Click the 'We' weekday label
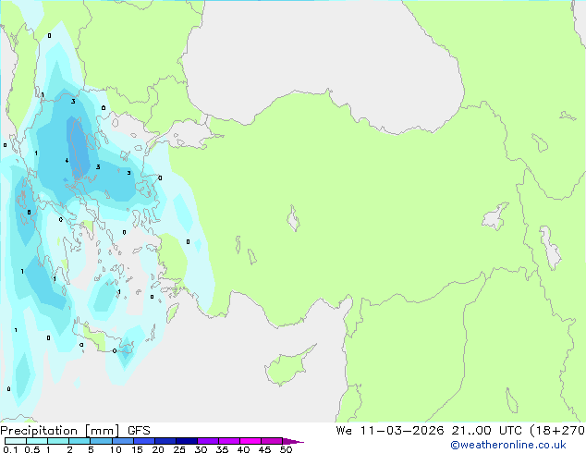This screenshot has height=453, width=586. click(344, 430)
